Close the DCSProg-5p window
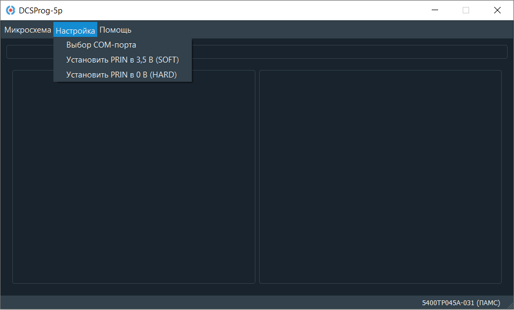 point(497,10)
